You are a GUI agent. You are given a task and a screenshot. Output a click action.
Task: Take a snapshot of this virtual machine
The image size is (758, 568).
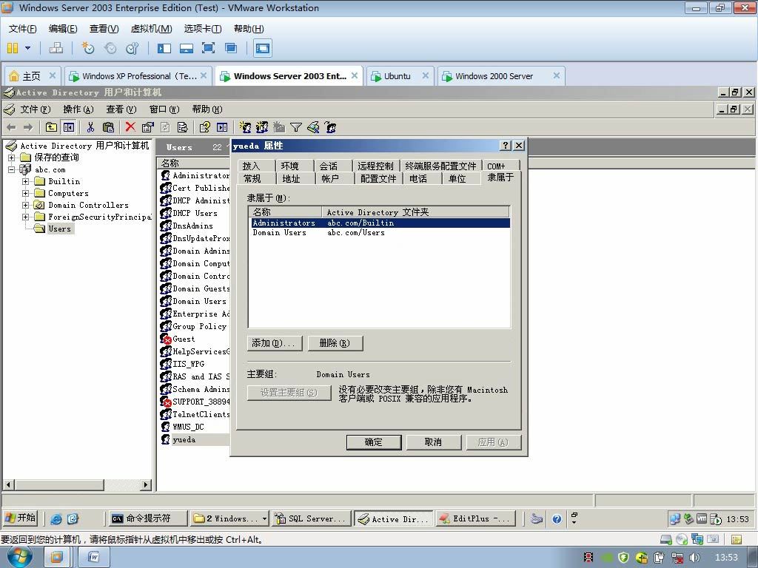87,48
